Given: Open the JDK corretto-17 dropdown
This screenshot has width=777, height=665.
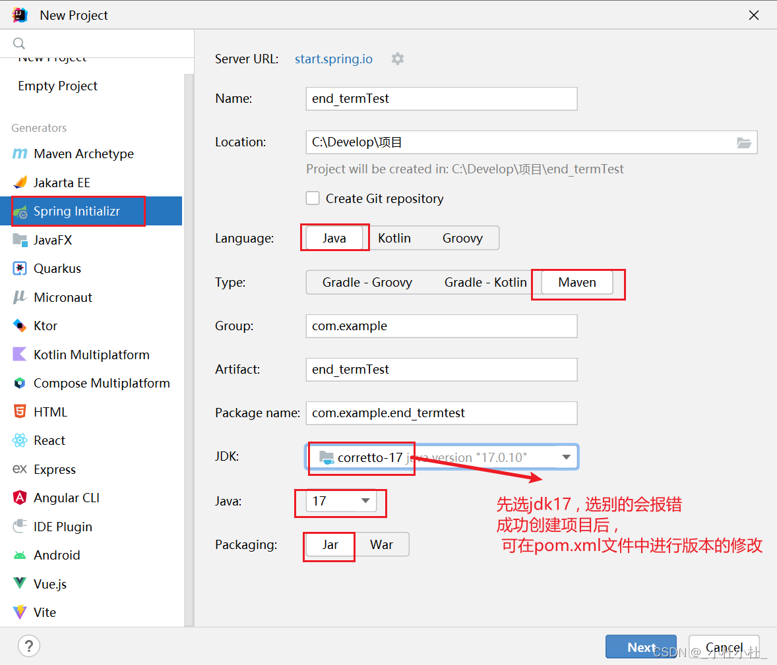Looking at the screenshot, I should click(x=441, y=457).
